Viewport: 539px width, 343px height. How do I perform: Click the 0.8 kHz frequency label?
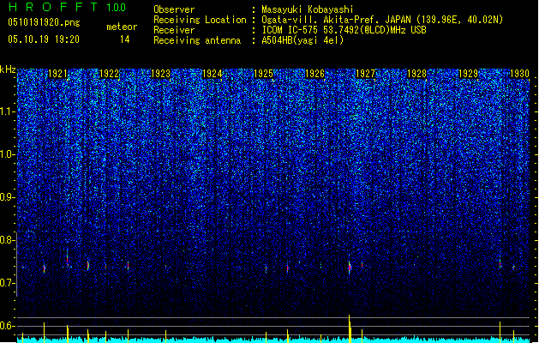tap(8, 240)
